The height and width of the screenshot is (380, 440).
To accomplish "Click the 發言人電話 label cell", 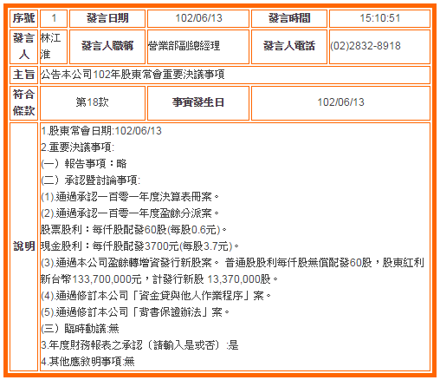I will tap(289, 47).
